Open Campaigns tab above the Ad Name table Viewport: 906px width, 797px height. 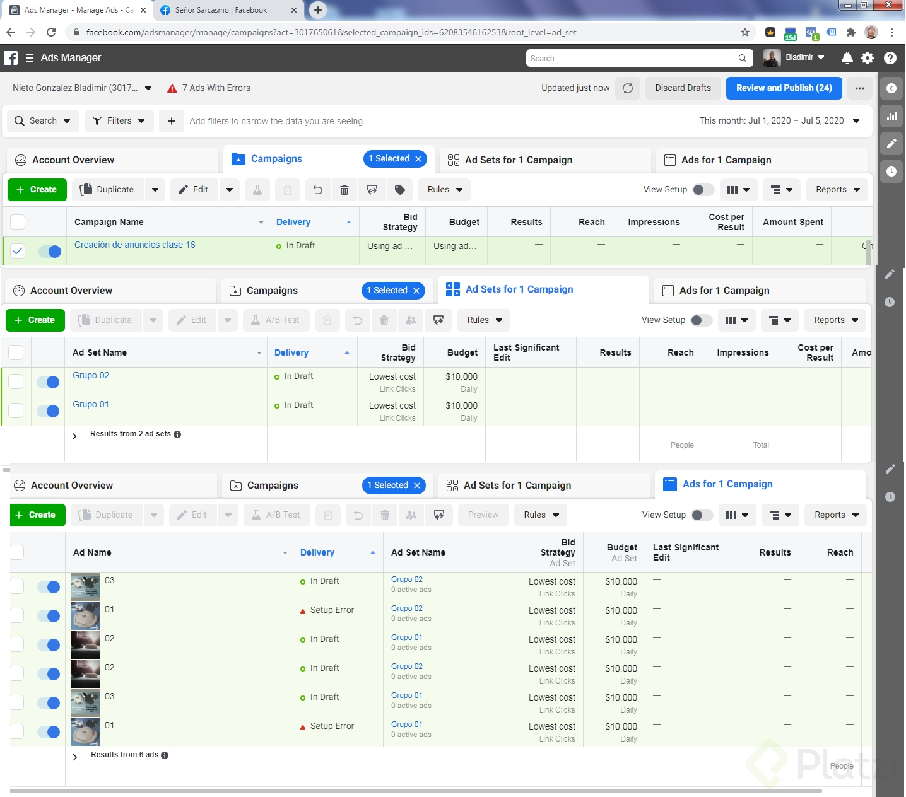point(273,486)
